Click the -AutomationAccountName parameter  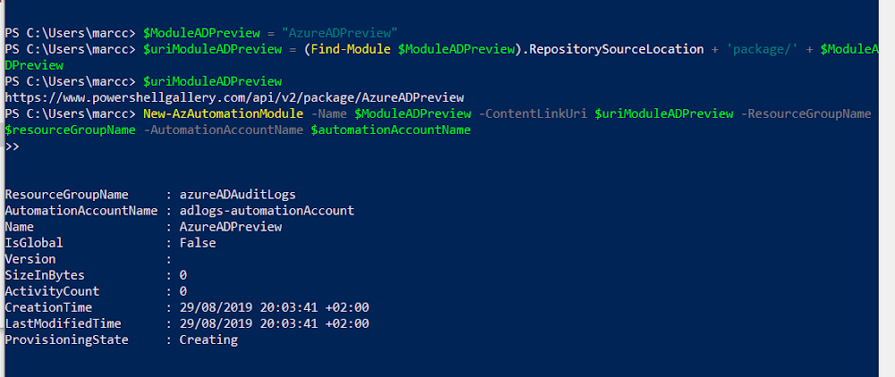(x=223, y=130)
